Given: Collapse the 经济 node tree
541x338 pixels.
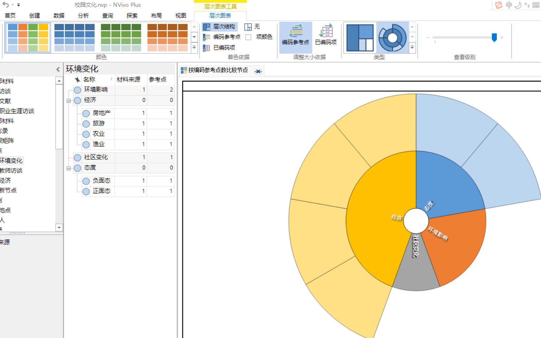Looking at the screenshot, I should tap(69, 101).
